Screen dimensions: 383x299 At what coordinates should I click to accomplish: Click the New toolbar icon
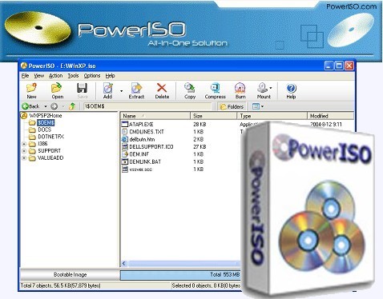pos(31,88)
